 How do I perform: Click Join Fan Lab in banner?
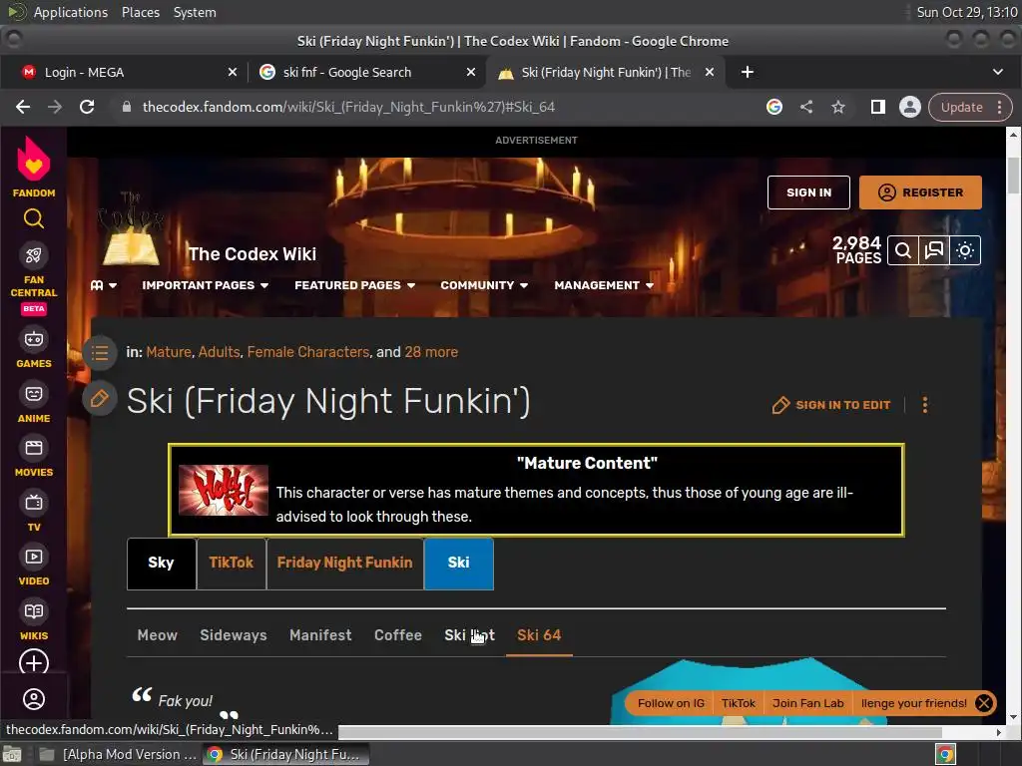click(808, 703)
